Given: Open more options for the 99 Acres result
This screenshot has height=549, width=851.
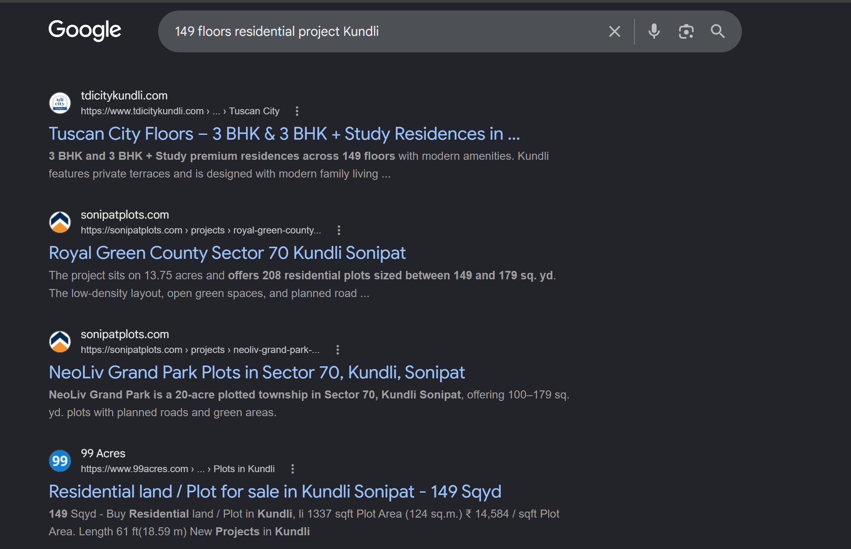Looking at the screenshot, I should pos(293,469).
